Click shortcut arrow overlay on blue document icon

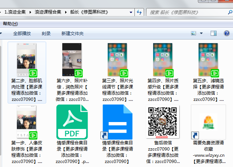[x=104, y=136]
